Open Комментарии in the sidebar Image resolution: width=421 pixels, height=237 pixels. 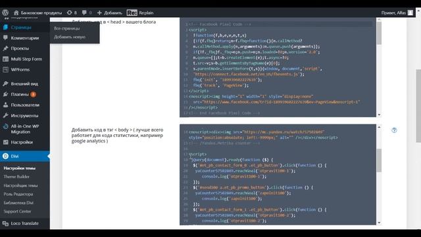click(25, 38)
